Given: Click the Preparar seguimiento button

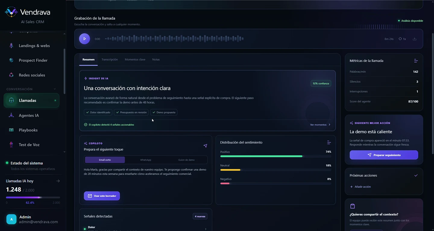Looking at the screenshot, I should [384, 155].
